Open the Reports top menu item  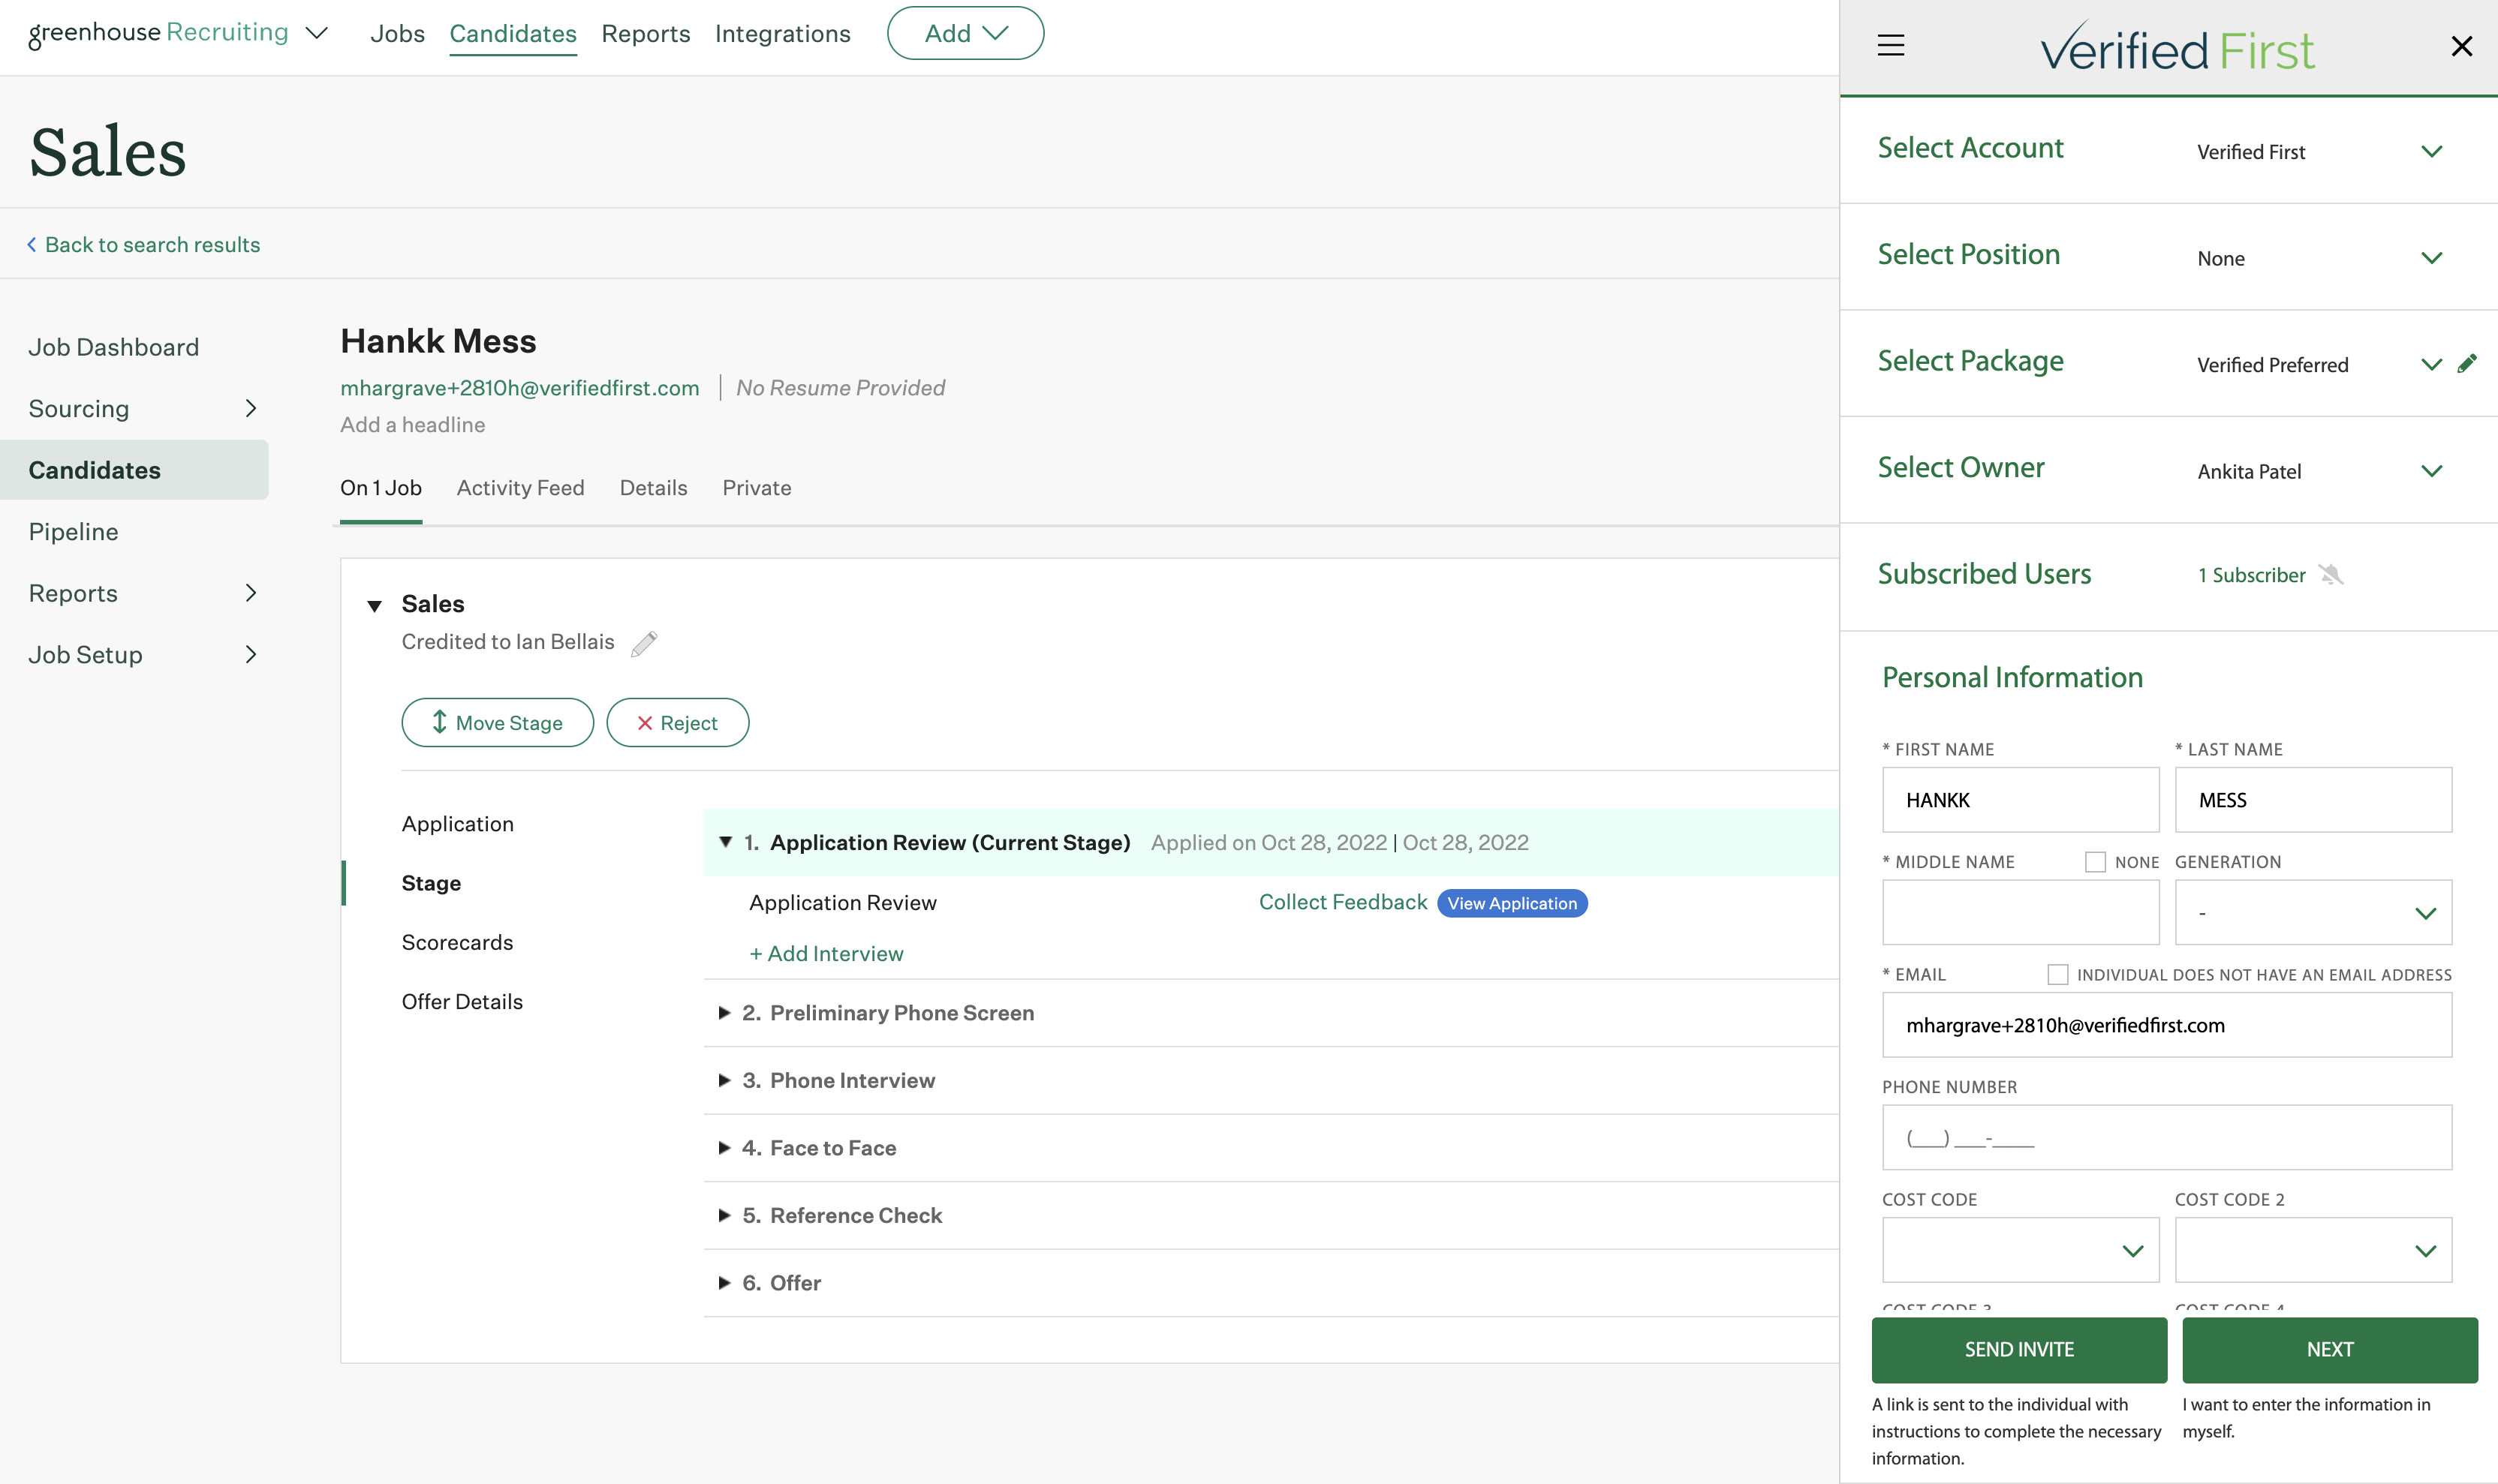pyautogui.click(x=646, y=34)
